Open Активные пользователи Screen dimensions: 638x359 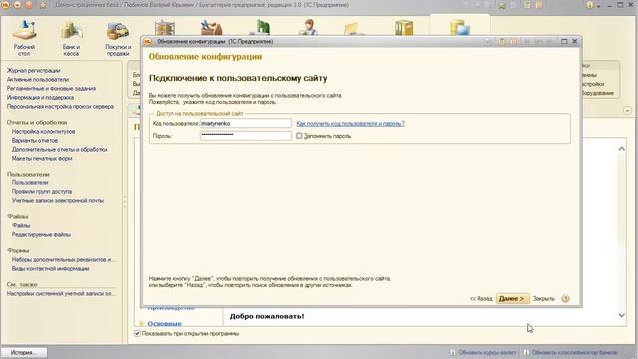click(38, 80)
